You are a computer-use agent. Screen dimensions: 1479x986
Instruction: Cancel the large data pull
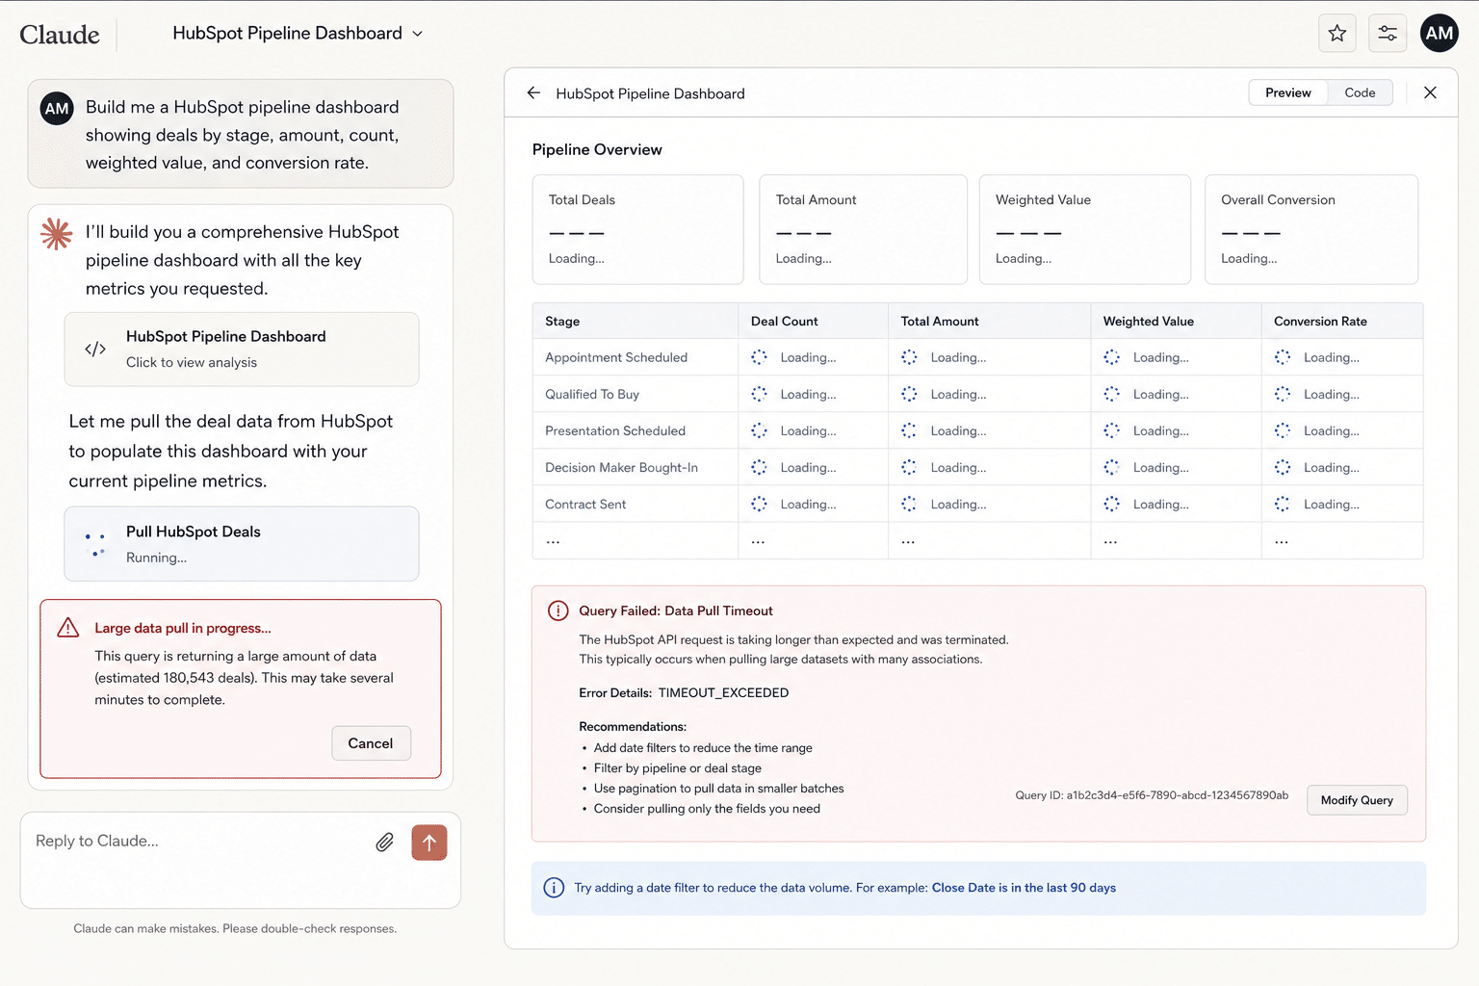point(371,743)
